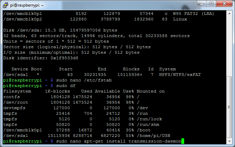Image resolution: width=235 pixels, height=147 pixels.
Task: Close the pi@raspberrypi terminal session window
Action: [224, 3]
